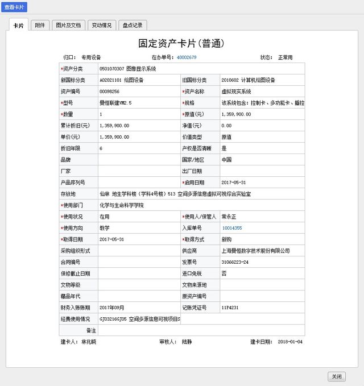Click the 发票号 value 31066223-24
364x386 pixels.
tap(236, 262)
